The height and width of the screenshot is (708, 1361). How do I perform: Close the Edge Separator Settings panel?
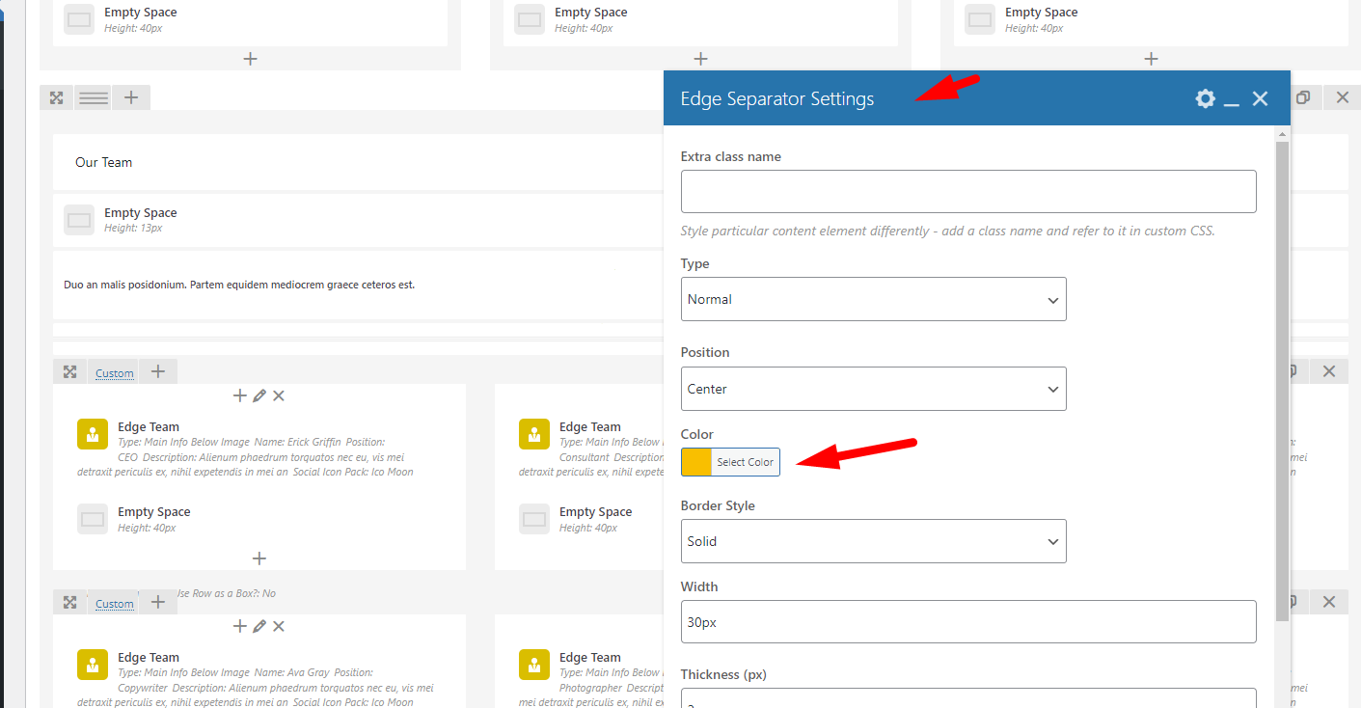point(1260,98)
